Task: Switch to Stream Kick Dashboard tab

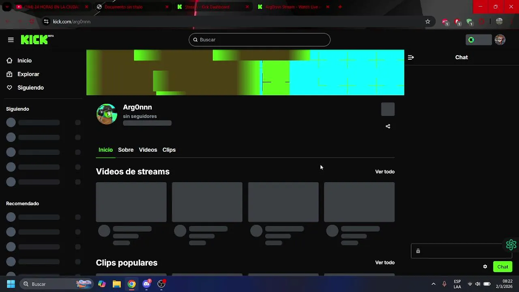Action: (x=213, y=7)
